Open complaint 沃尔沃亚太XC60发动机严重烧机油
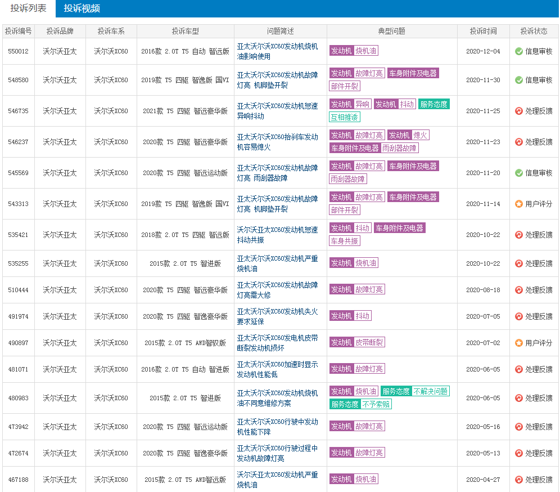560x492 pixels. click(278, 480)
